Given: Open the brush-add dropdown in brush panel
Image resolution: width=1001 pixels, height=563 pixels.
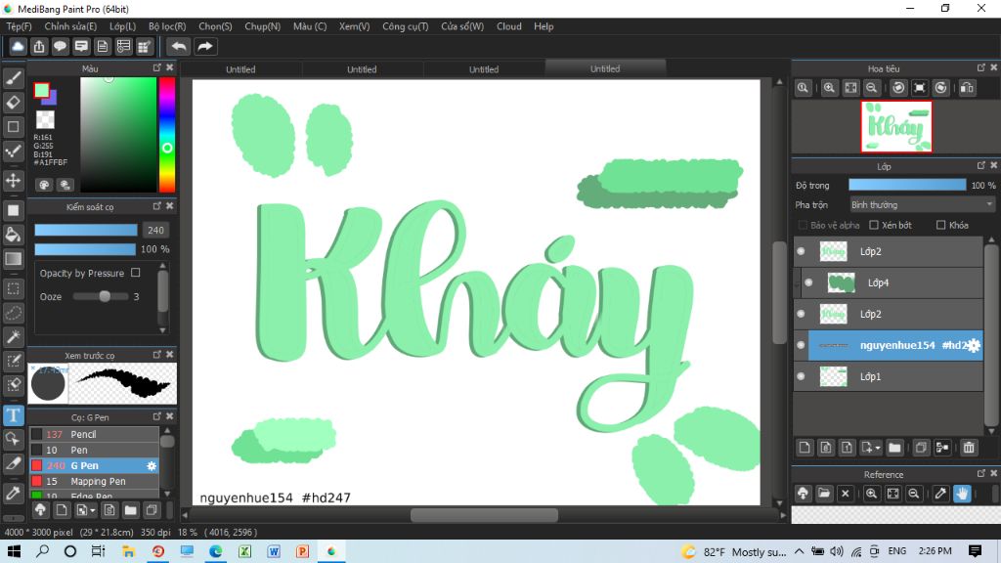Looking at the screenshot, I should (93, 510).
